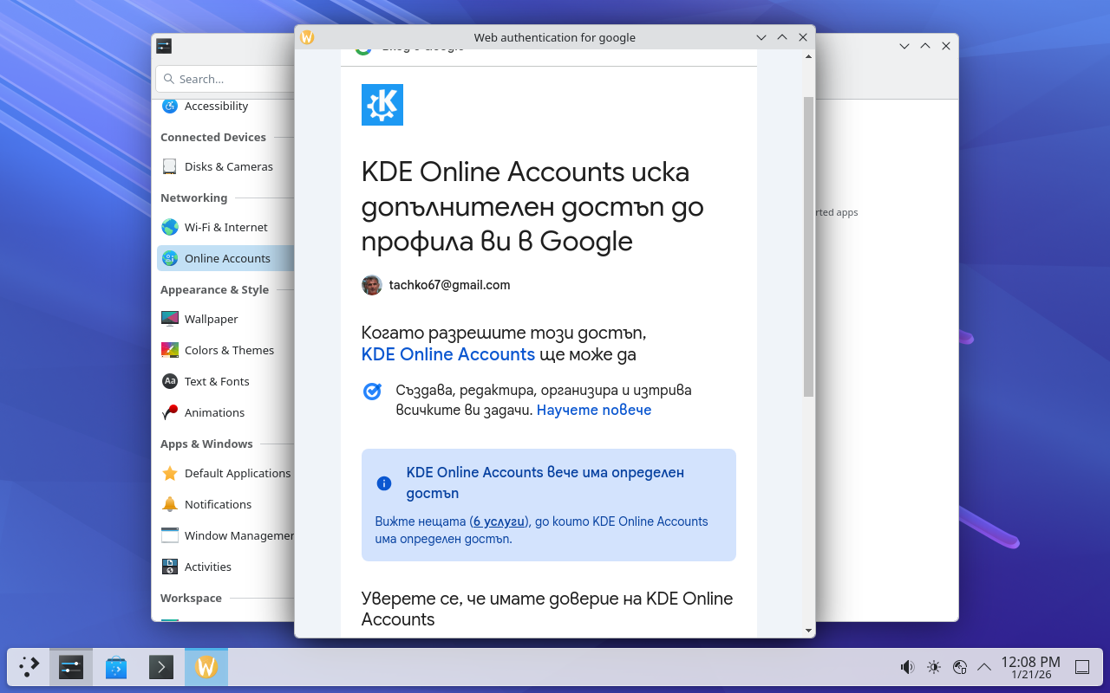The image size is (1110, 693).
Task: Open the brightness control in system tray
Action: 933,667
